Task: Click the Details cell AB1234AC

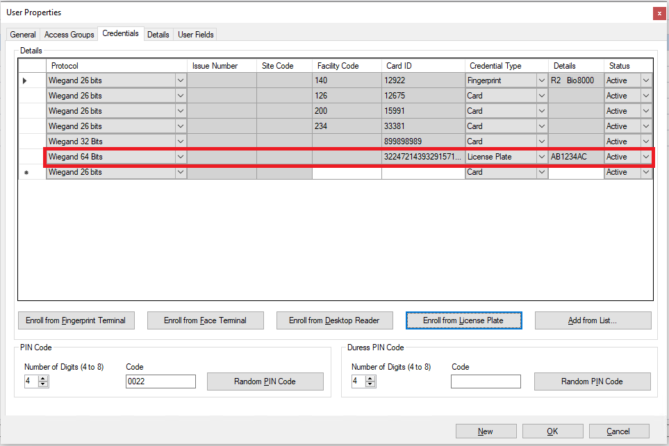Action: point(577,157)
